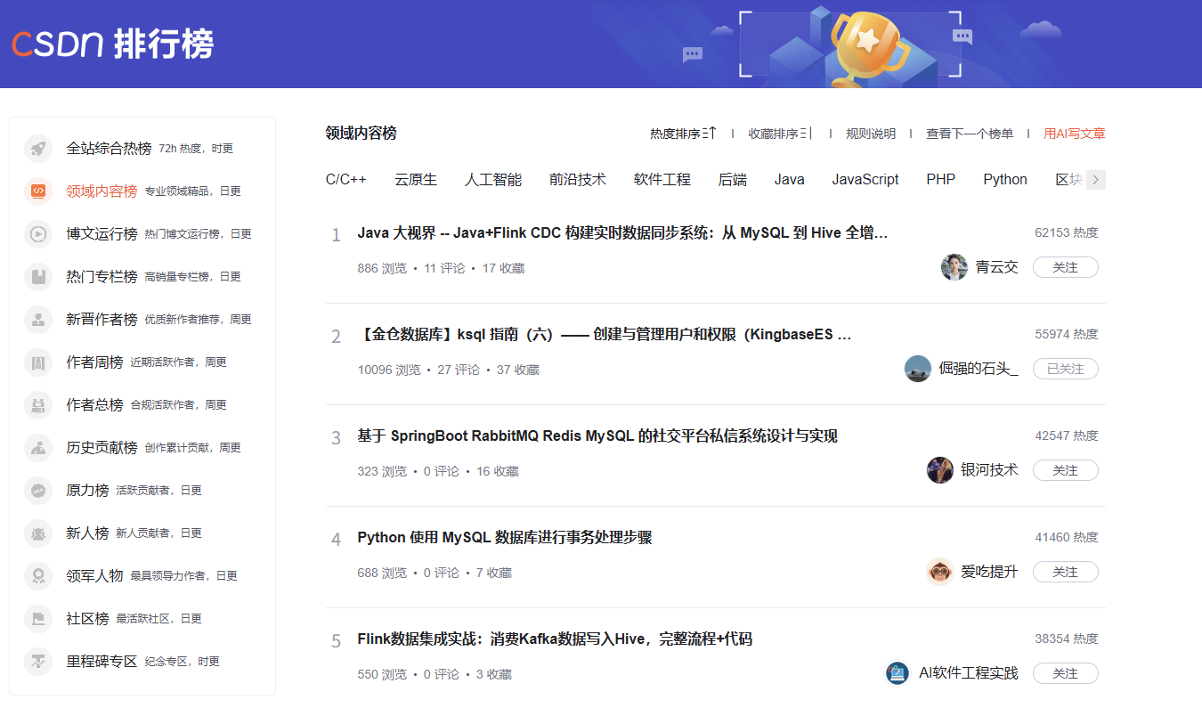Select the Java category tab
Viewport: 1202px width, 708px height.
pyautogui.click(x=790, y=180)
